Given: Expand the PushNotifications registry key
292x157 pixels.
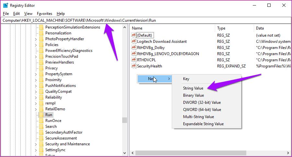Looking at the screenshot, I should pos(36,86).
